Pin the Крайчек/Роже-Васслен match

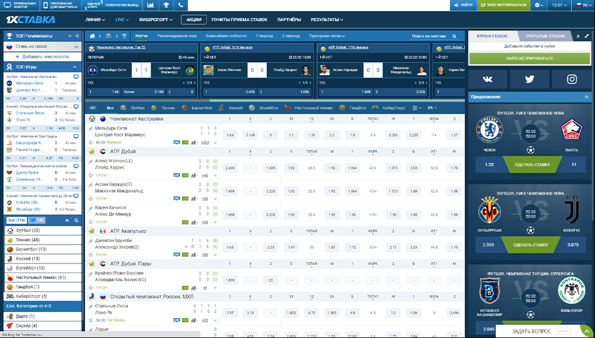tap(91, 274)
